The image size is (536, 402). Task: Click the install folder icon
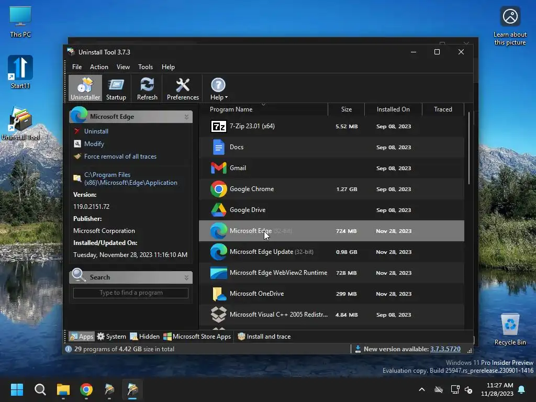pos(77,178)
